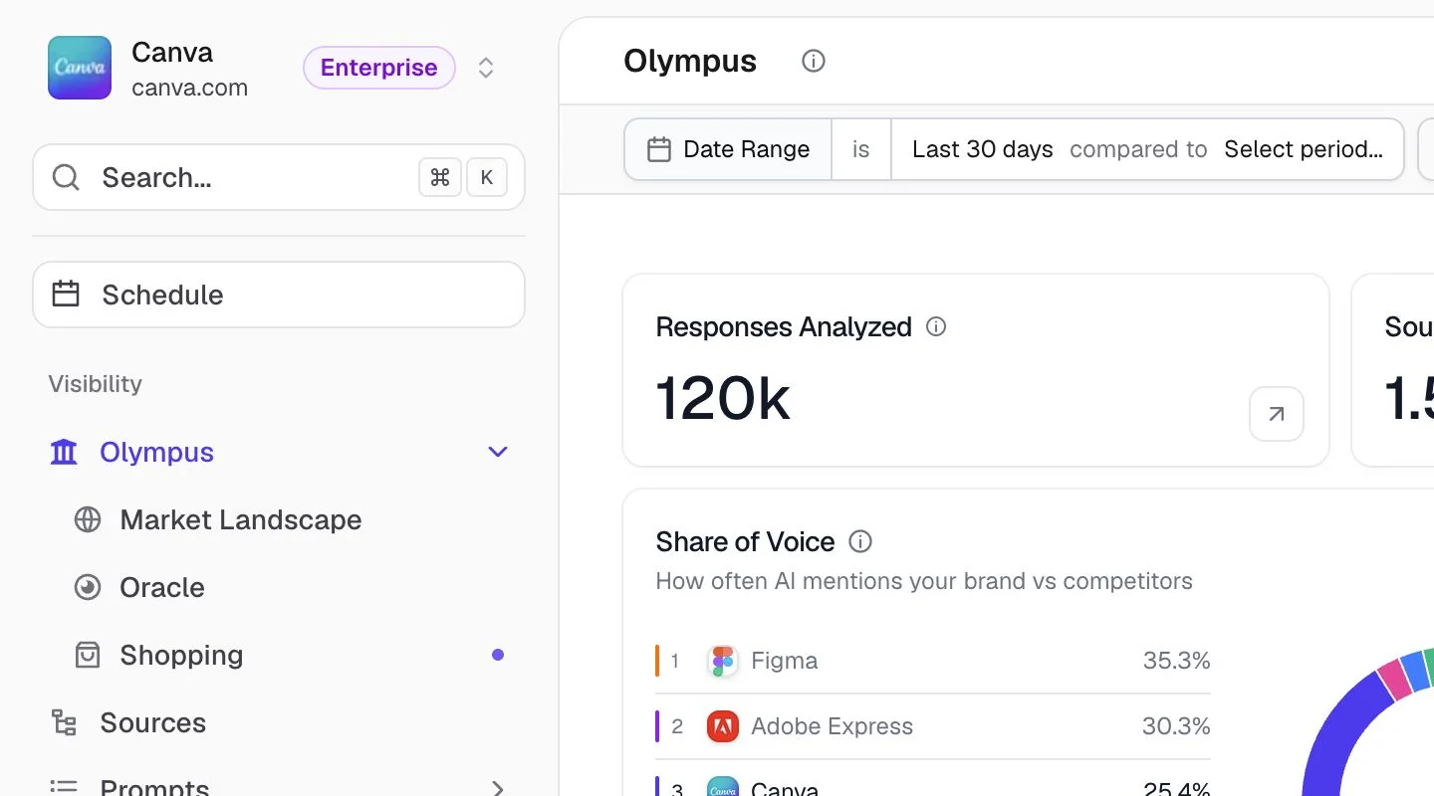This screenshot has height=796, width=1434.
Task: Click the Adobe Express logo icon
Action: point(723,726)
